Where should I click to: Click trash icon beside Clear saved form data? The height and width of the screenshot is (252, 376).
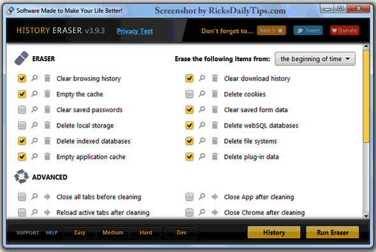215,110
